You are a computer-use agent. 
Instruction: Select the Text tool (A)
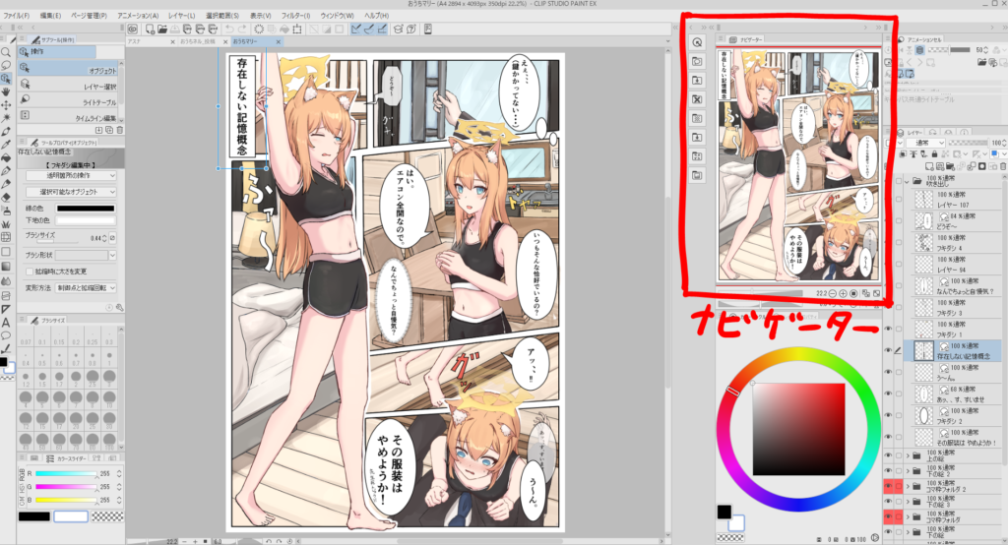(6, 323)
